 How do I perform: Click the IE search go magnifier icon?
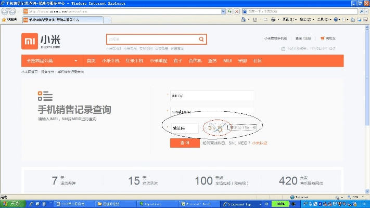point(361,11)
